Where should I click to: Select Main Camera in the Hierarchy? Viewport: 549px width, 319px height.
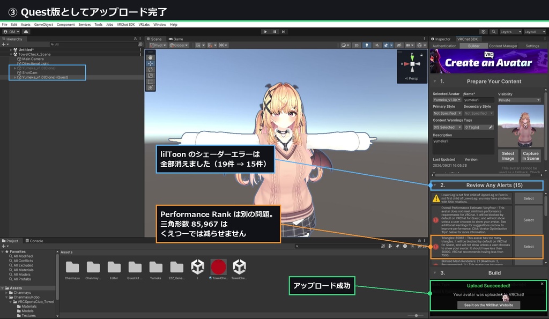point(33,59)
